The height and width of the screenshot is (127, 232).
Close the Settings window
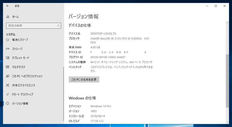click(224, 6)
